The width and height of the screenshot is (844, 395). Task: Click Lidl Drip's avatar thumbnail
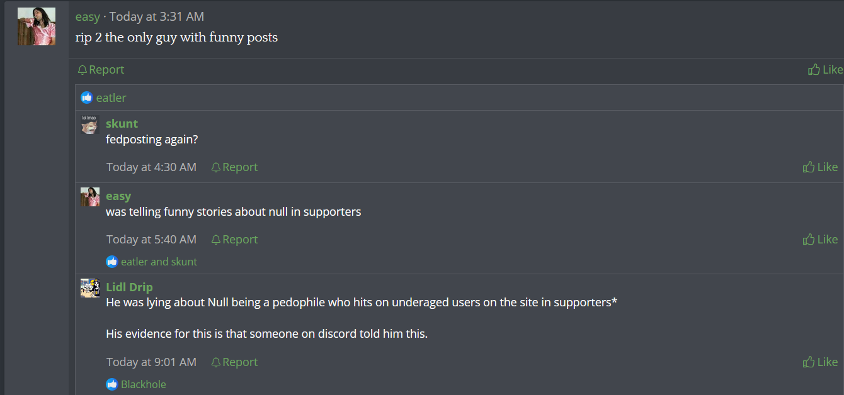pos(90,288)
